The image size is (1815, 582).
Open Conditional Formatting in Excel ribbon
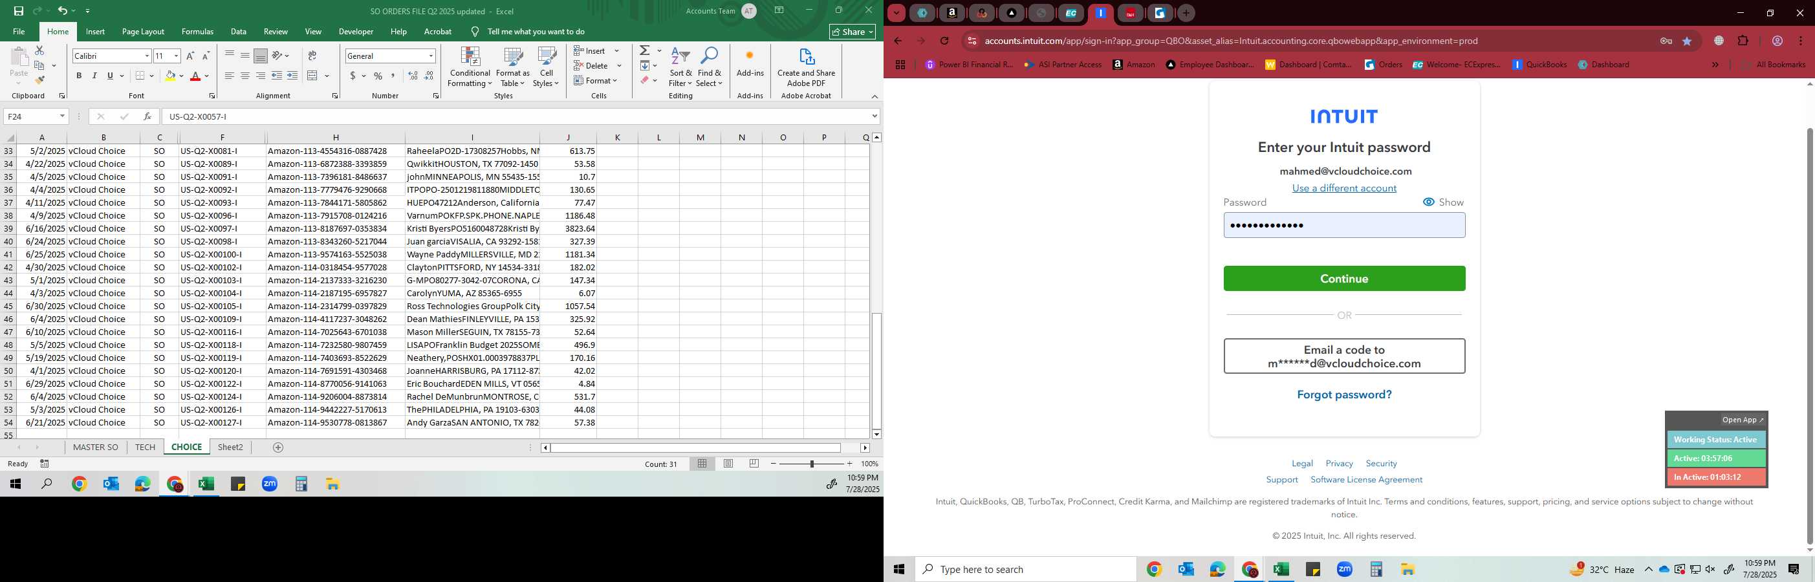(470, 68)
